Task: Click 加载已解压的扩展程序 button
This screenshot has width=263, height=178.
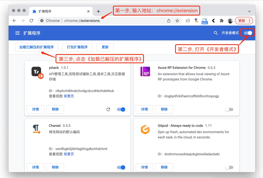Action: click(x=37, y=47)
